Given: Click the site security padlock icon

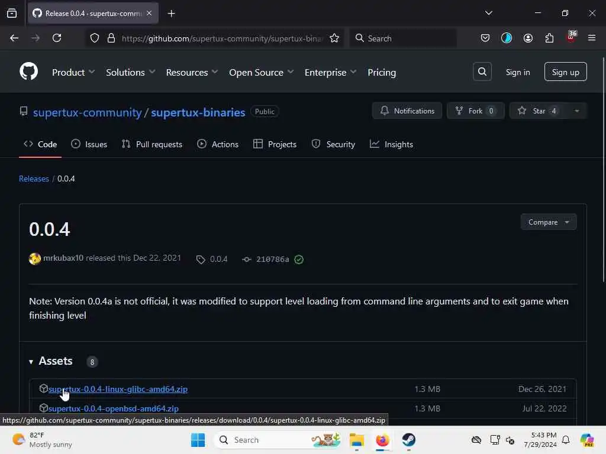Looking at the screenshot, I should [111, 38].
